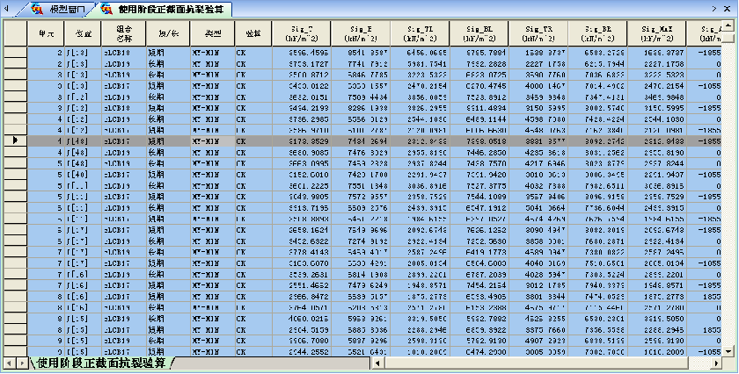Click the 单元 column header
Viewport: 739px width, 374px height.
tap(46, 33)
